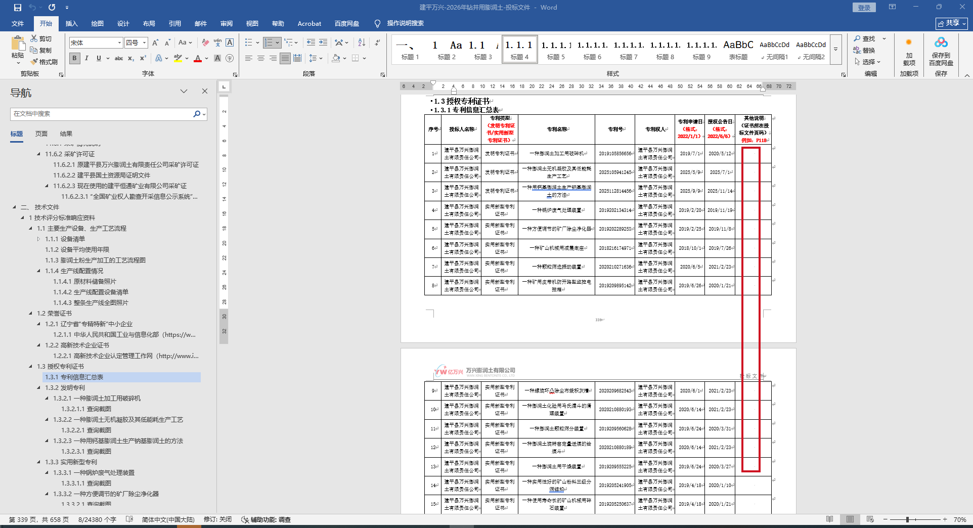Open the Replace (替换) dialog
This screenshot has width=973, height=528.
[x=864, y=50]
